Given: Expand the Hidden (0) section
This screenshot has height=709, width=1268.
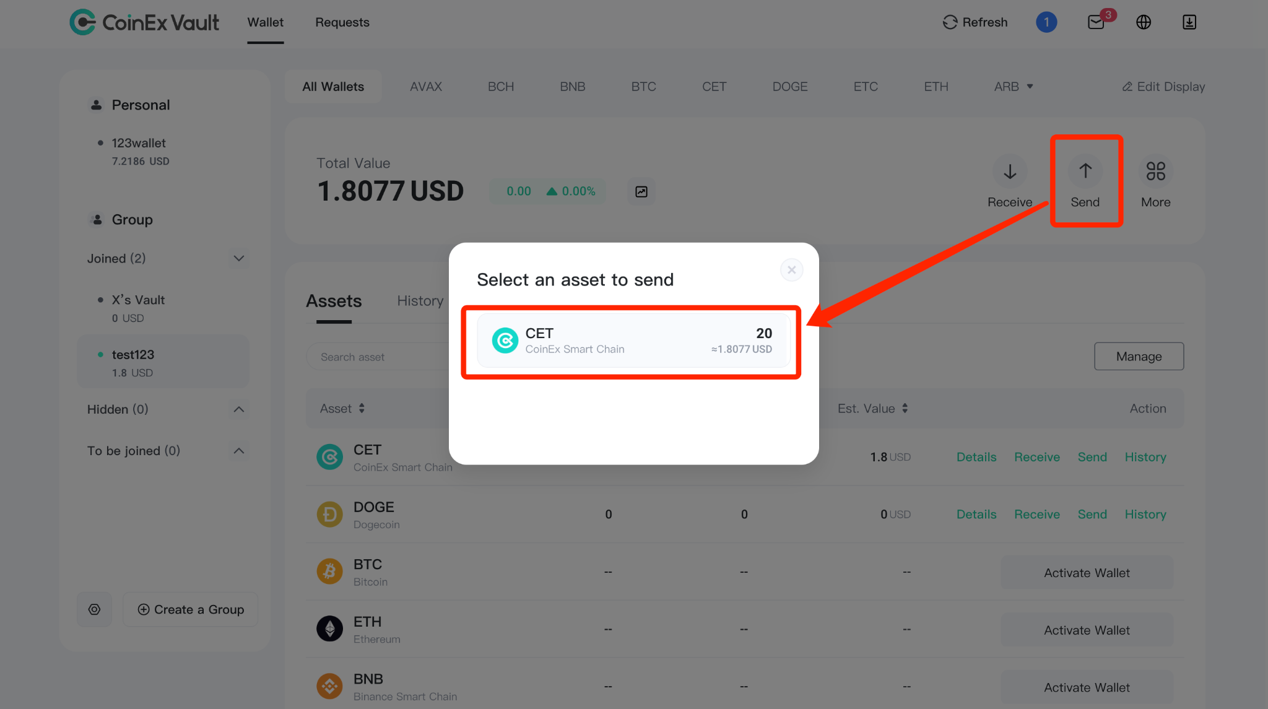Looking at the screenshot, I should point(239,409).
